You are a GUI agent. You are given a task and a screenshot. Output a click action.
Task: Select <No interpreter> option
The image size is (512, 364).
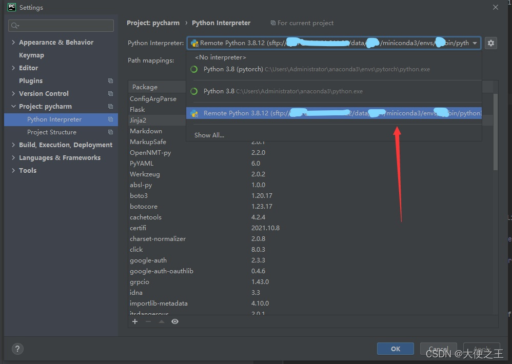point(333,57)
